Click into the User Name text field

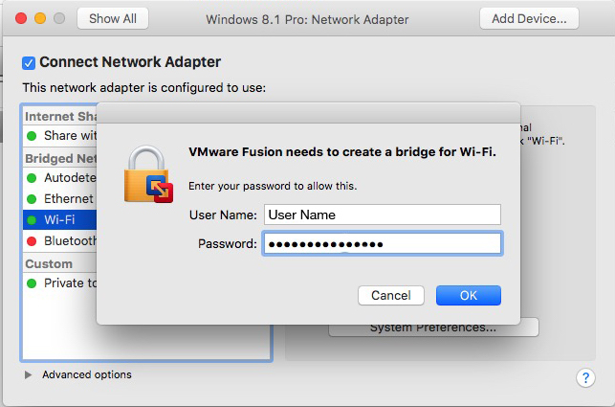(383, 215)
